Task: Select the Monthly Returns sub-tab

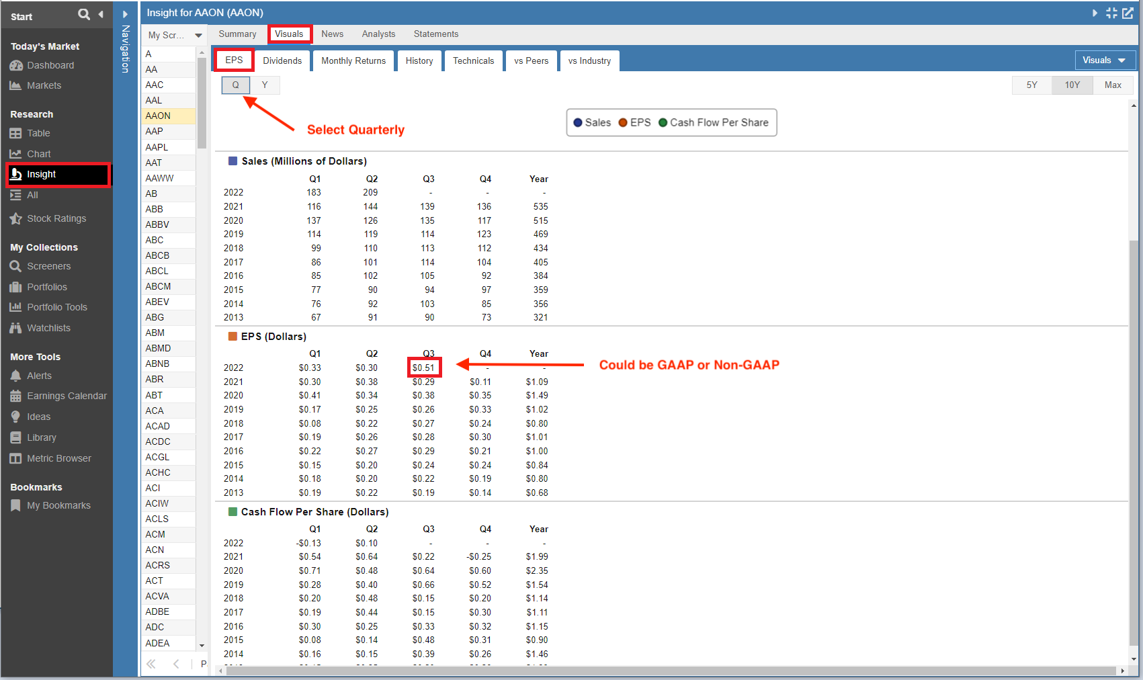Action: tap(353, 61)
